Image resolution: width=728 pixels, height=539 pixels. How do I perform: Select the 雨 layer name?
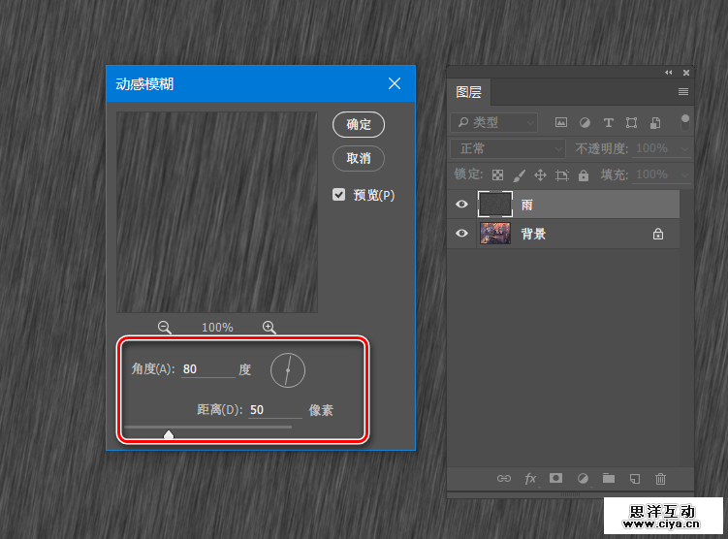click(527, 205)
